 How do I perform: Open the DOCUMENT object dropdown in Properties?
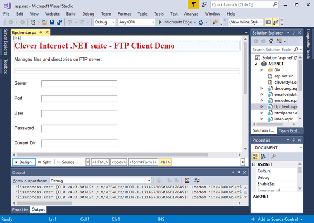coord(277,148)
